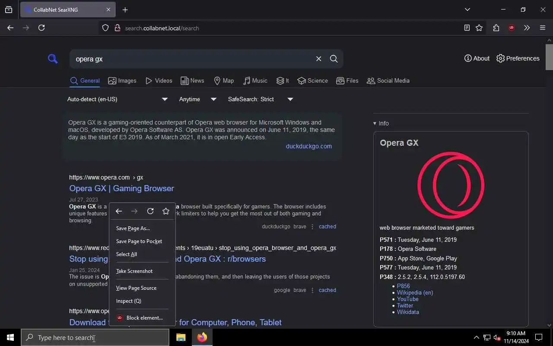Switch to the Music category tab
553x346 pixels.
tap(255, 81)
